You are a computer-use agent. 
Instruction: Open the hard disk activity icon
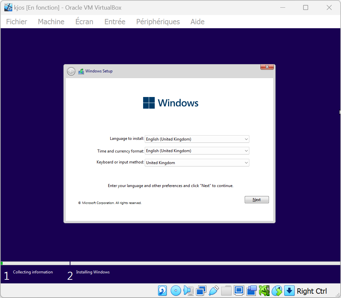coord(162,291)
